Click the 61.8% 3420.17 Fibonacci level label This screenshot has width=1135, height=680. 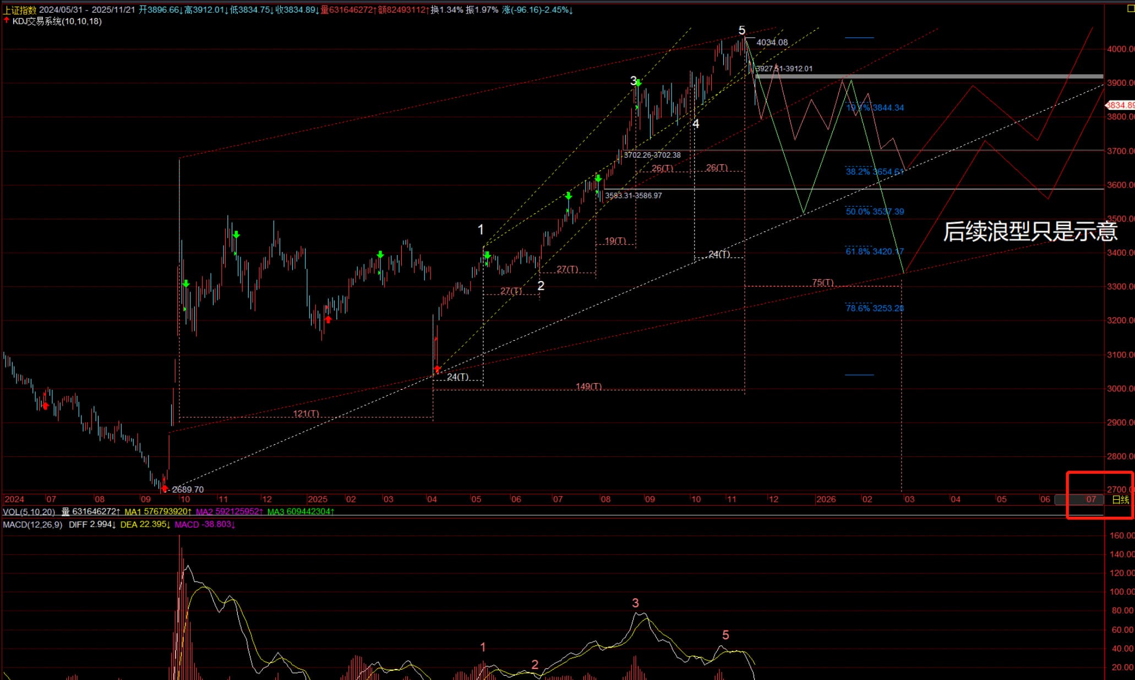(875, 252)
